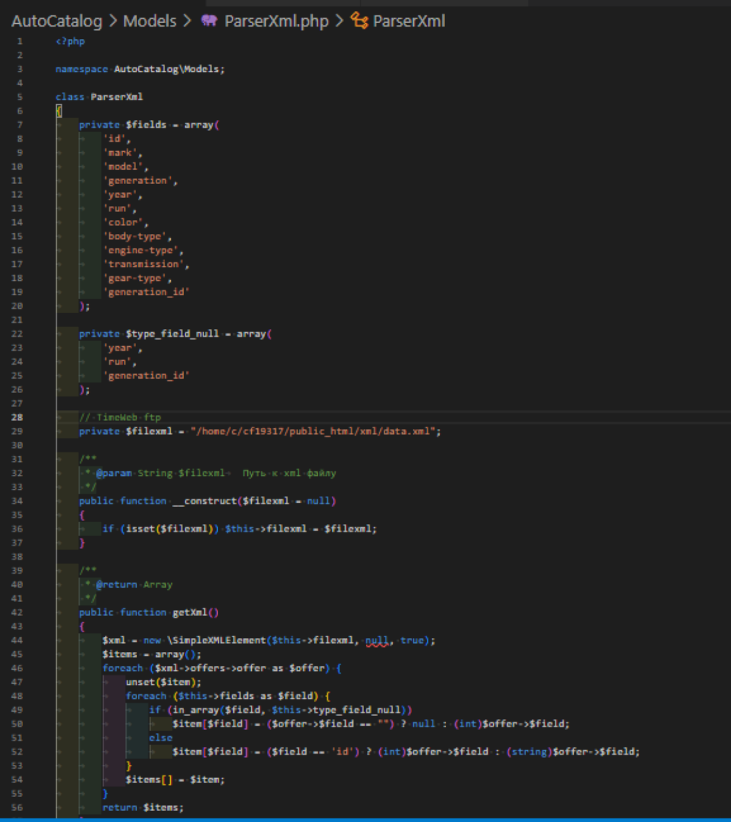The image size is (731, 822).
Task: Click the squiggly-underlined null on line 44
Action: (x=377, y=640)
